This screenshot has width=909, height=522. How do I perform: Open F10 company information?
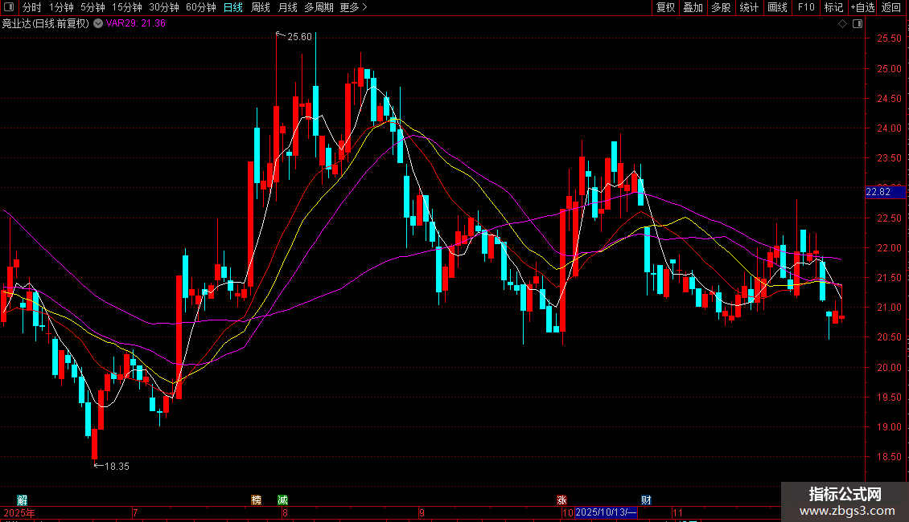806,7
